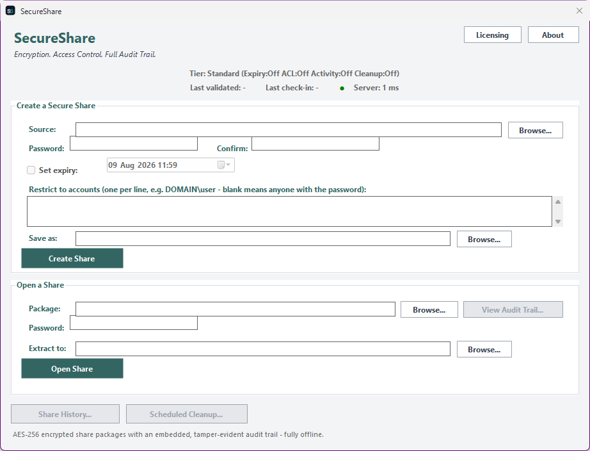Click the Scheduled Cleanup button
The image size is (590, 451).
click(187, 414)
